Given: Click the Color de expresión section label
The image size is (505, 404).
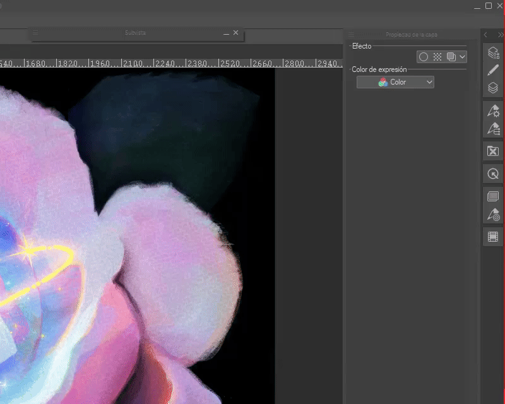Looking at the screenshot, I should pyautogui.click(x=379, y=69).
